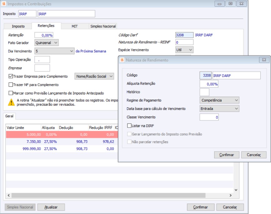The height and width of the screenshot is (214, 271).
Task: Close the Natureza de Rendimento dialog
Action: tap(264, 60)
